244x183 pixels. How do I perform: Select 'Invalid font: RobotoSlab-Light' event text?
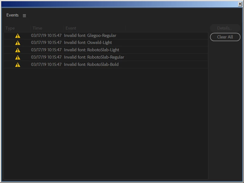91,50
